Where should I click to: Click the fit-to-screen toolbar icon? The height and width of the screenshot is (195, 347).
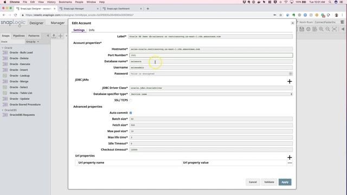point(335,29)
